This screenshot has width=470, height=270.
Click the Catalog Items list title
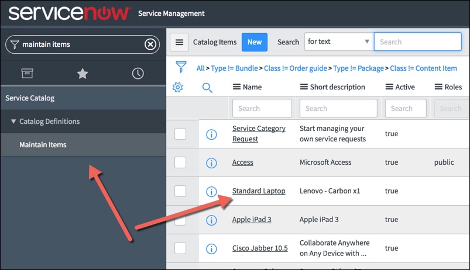[215, 42]
